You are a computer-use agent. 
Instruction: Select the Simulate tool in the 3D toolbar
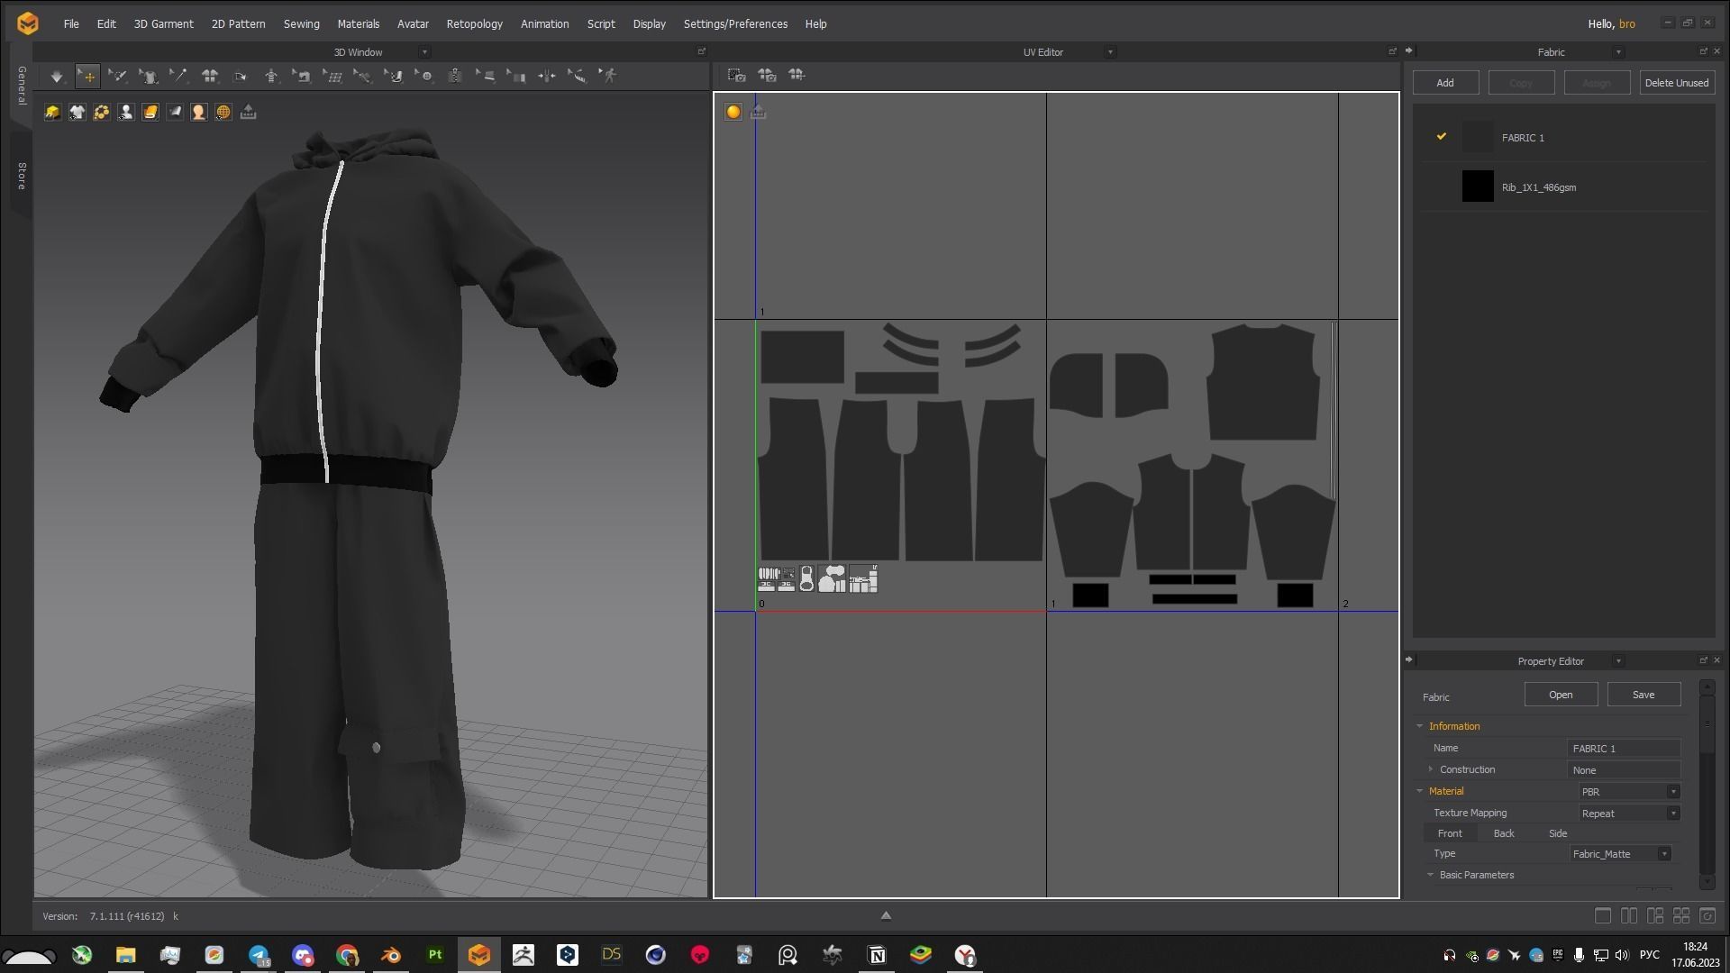tap(56, 76)
